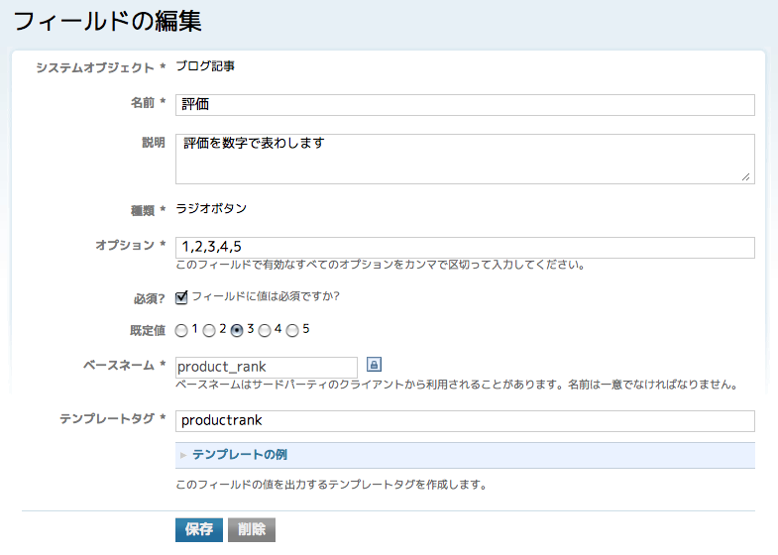Viewport: 778px width, 555px height.
Task: Click the 削除 delete button
Action: coord(252,529)
